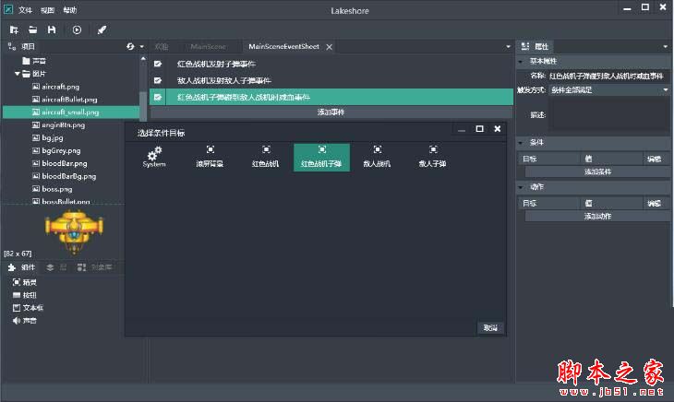Collapse the 基本属性 section
This screenshot has height=402, width=674.
pos(521,62)
